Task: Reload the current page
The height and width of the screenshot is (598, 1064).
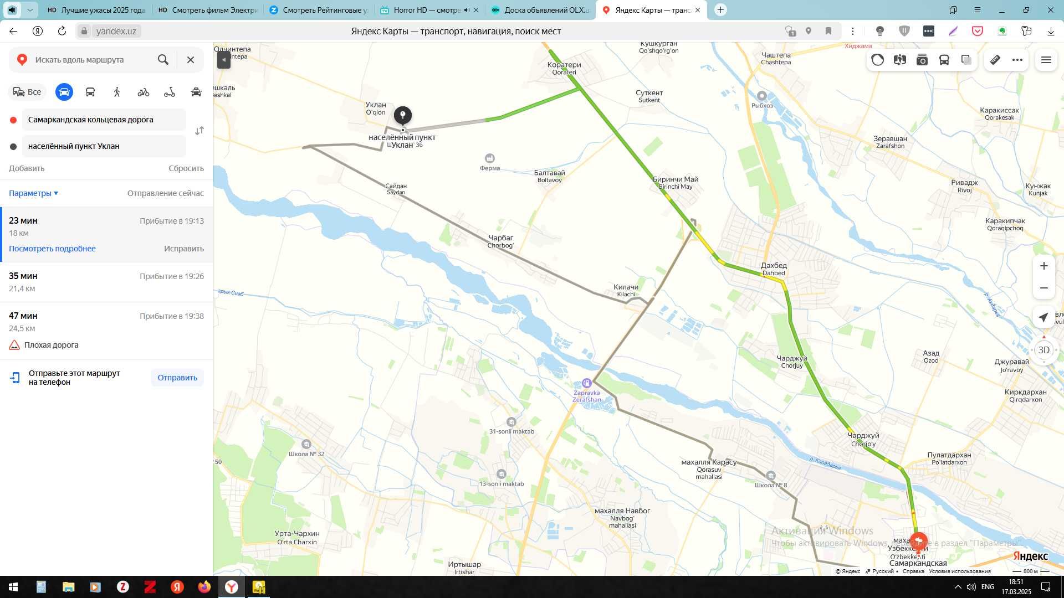Action: (x=62, y=31)
